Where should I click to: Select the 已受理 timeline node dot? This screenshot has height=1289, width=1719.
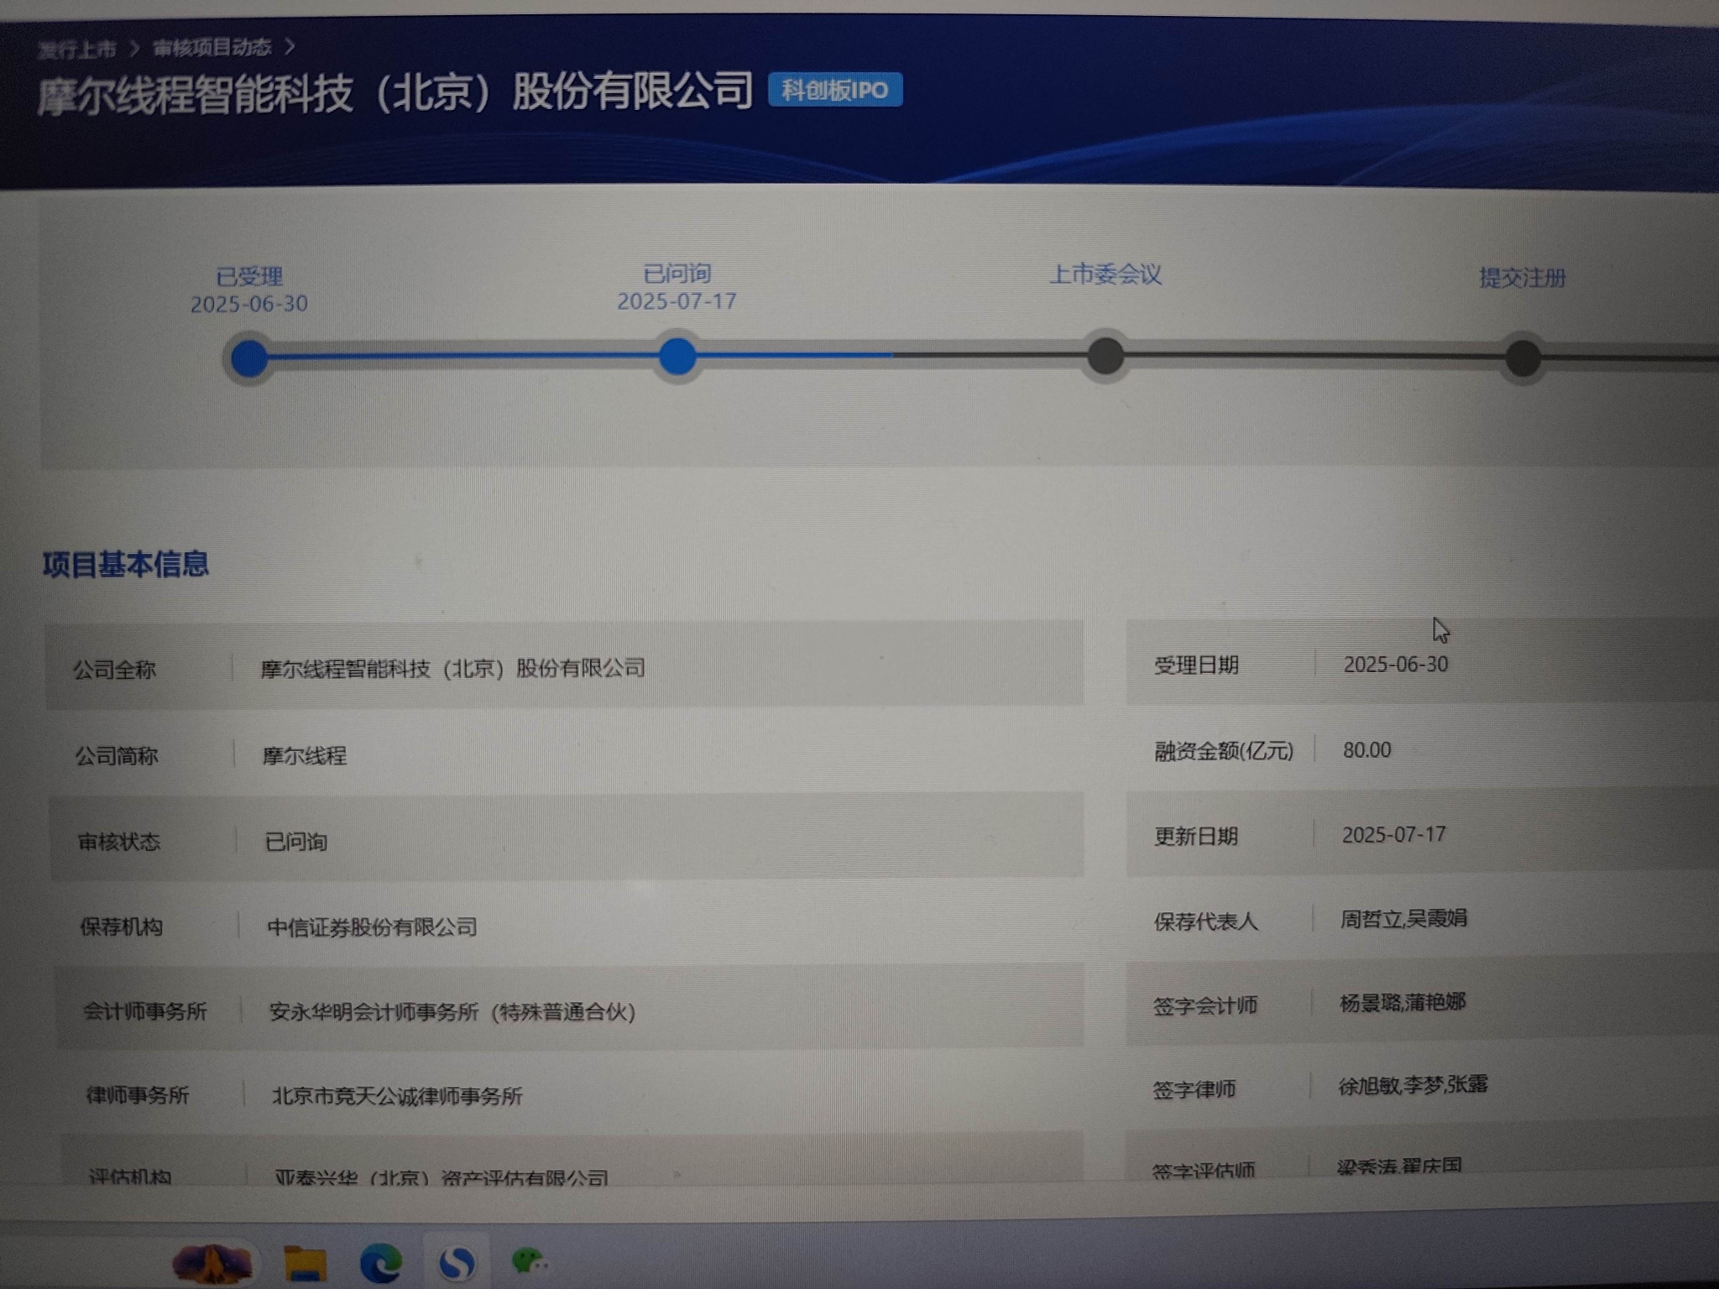[x=249, y=358]
